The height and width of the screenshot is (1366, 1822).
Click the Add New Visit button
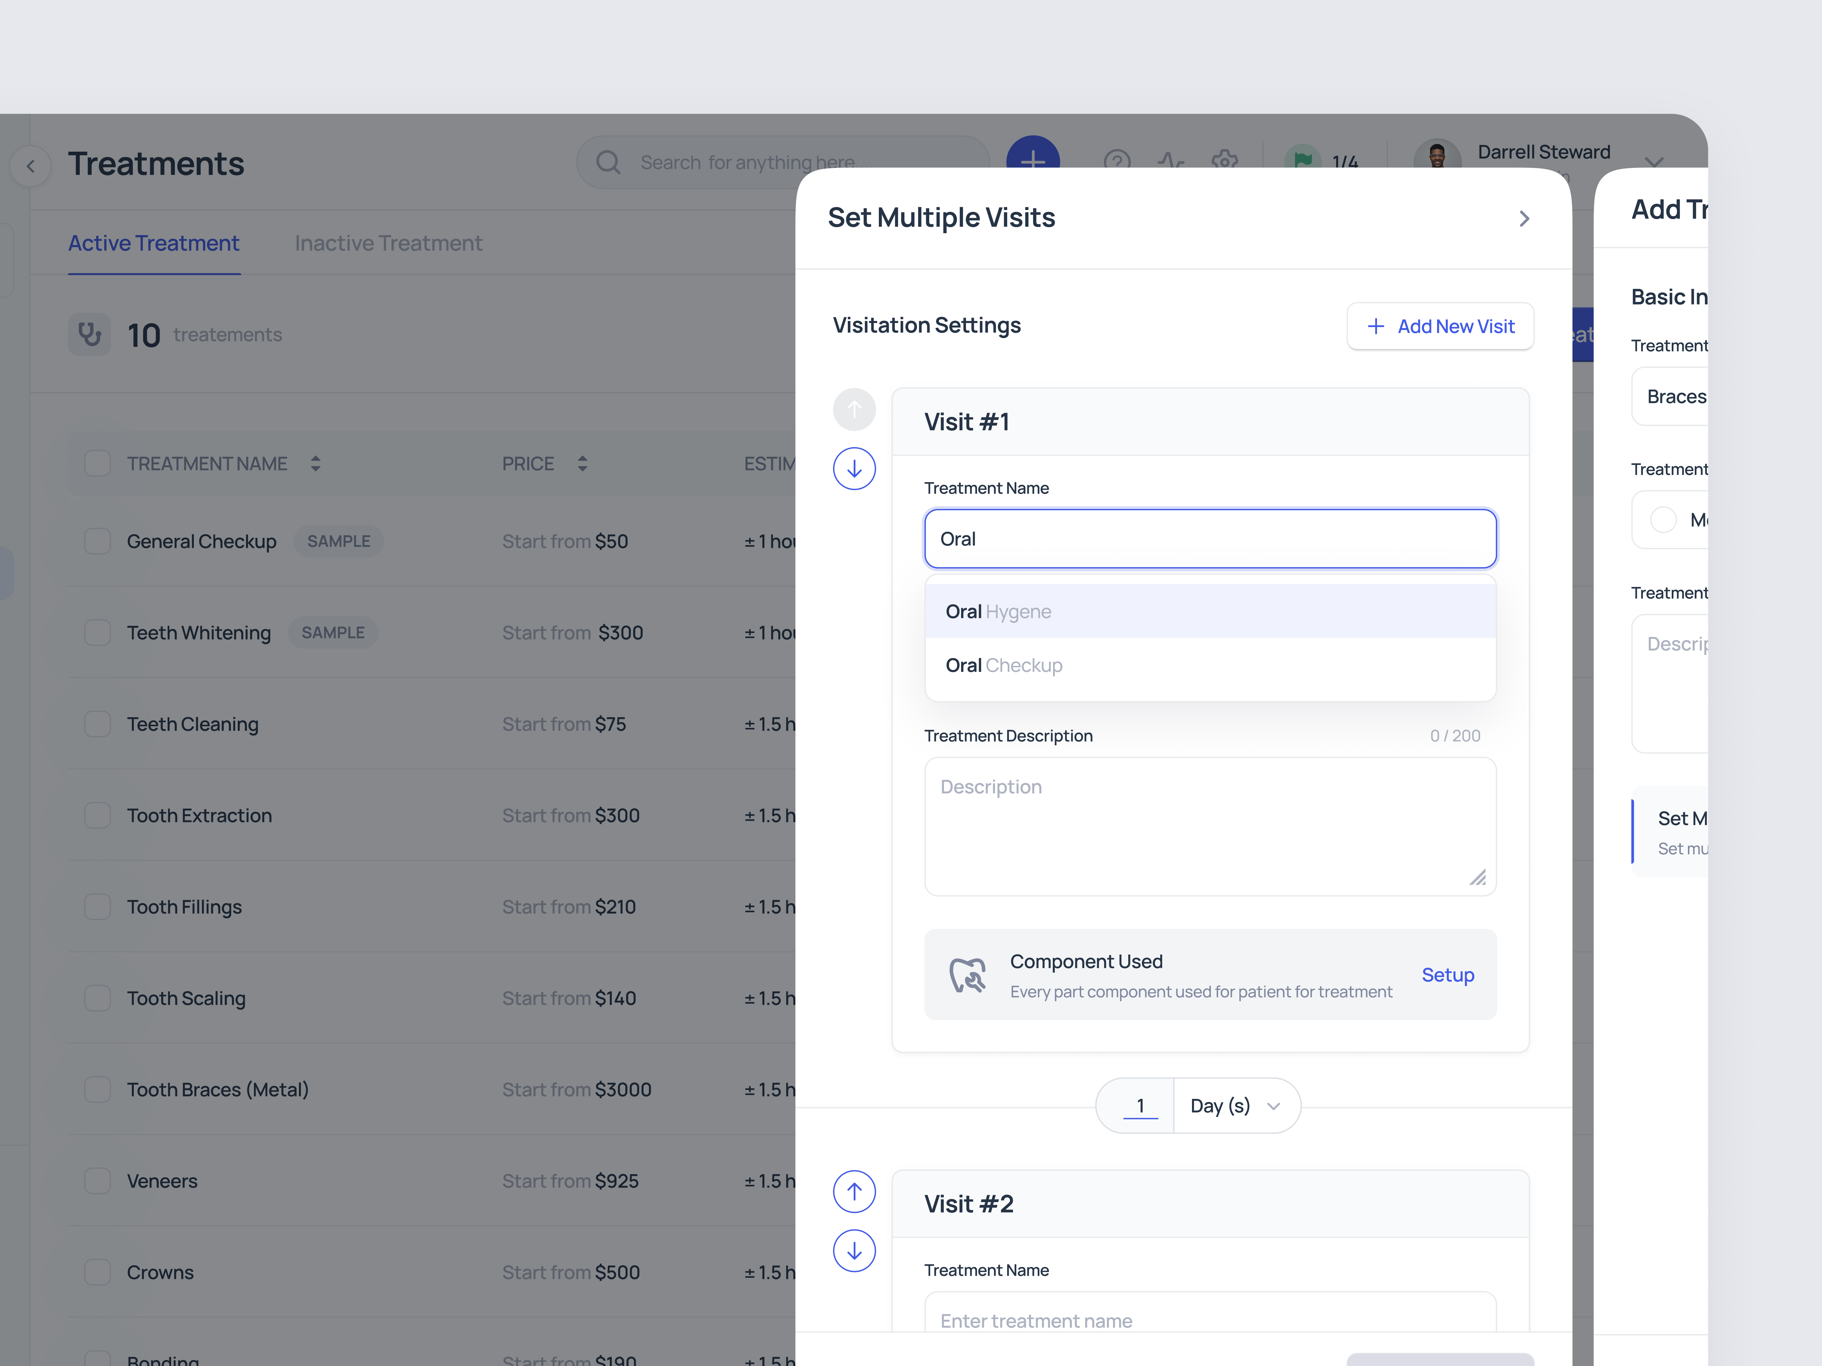pos(1441,326)
